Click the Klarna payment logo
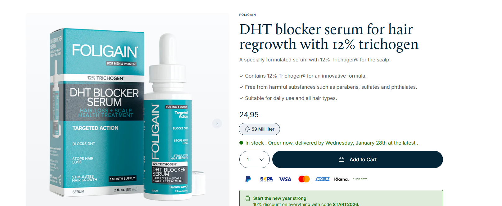This screenshot has width=502, height=206. (x=341, y=179)
